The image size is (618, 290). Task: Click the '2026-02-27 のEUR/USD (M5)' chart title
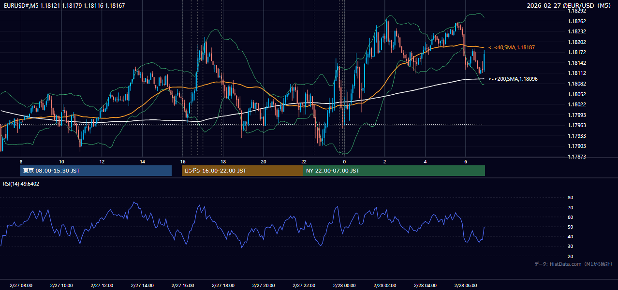570,5
